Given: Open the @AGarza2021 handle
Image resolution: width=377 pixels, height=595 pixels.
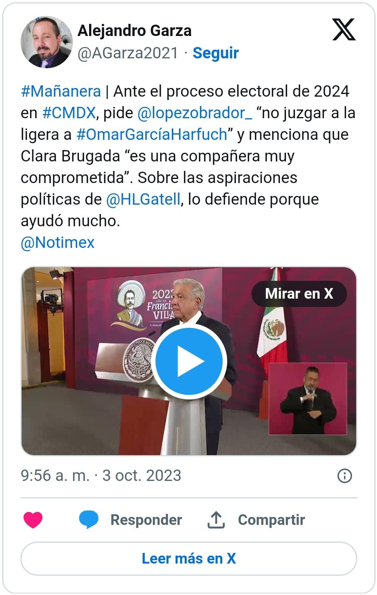Looking at the screenshot, I should click(x=127, y=53).
